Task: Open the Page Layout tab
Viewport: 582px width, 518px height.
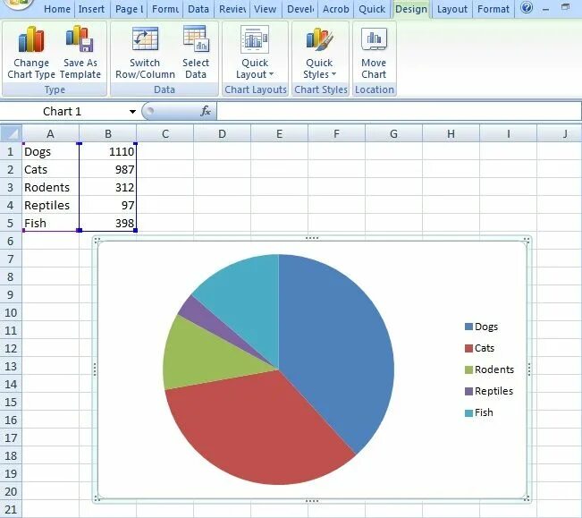Action: 129,9
